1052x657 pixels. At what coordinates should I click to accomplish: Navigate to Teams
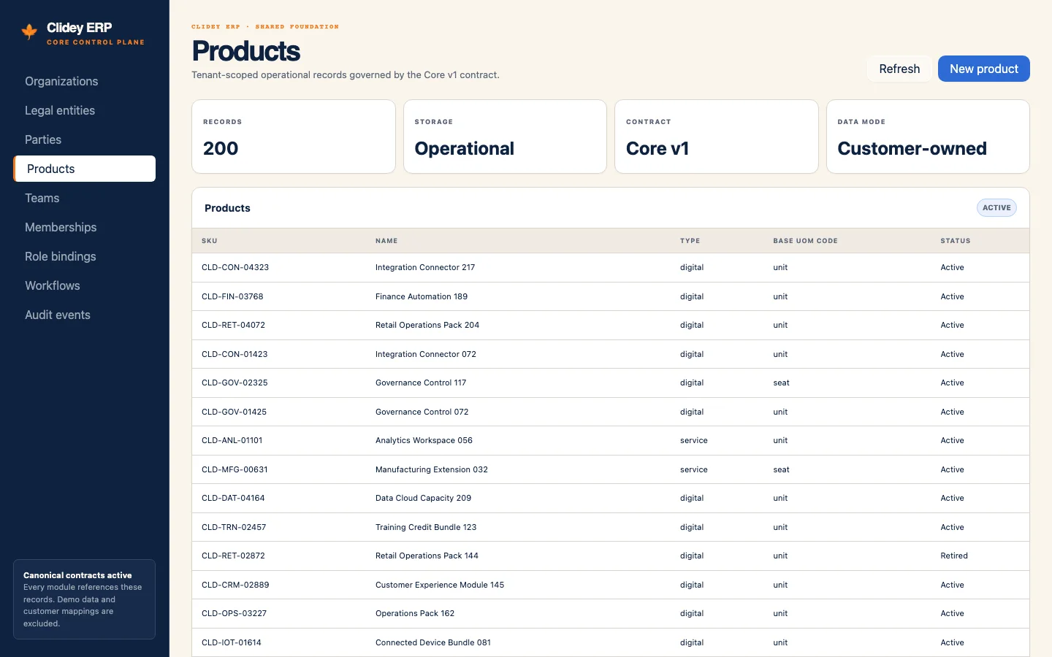85,198
